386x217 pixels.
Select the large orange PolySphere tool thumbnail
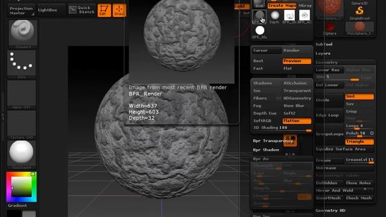coord(329,10)
